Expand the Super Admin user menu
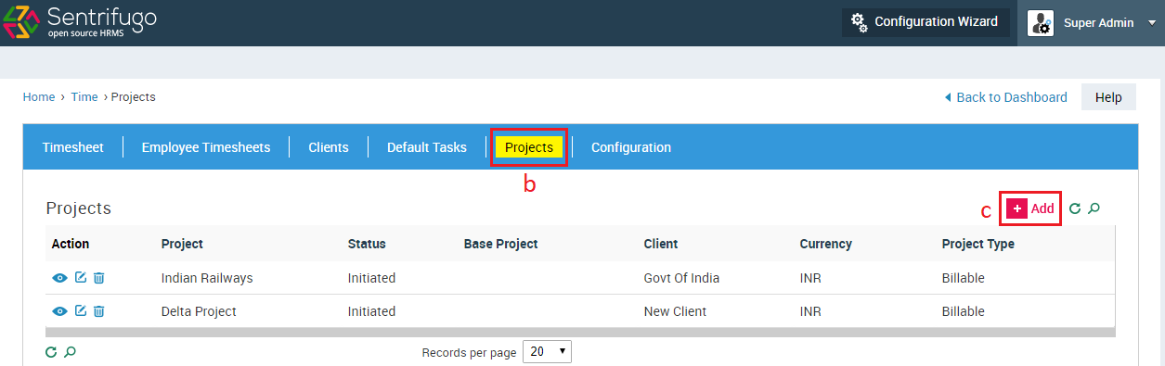Image resolution: width=1165 pixels, height=366 pixels. 1092,23
